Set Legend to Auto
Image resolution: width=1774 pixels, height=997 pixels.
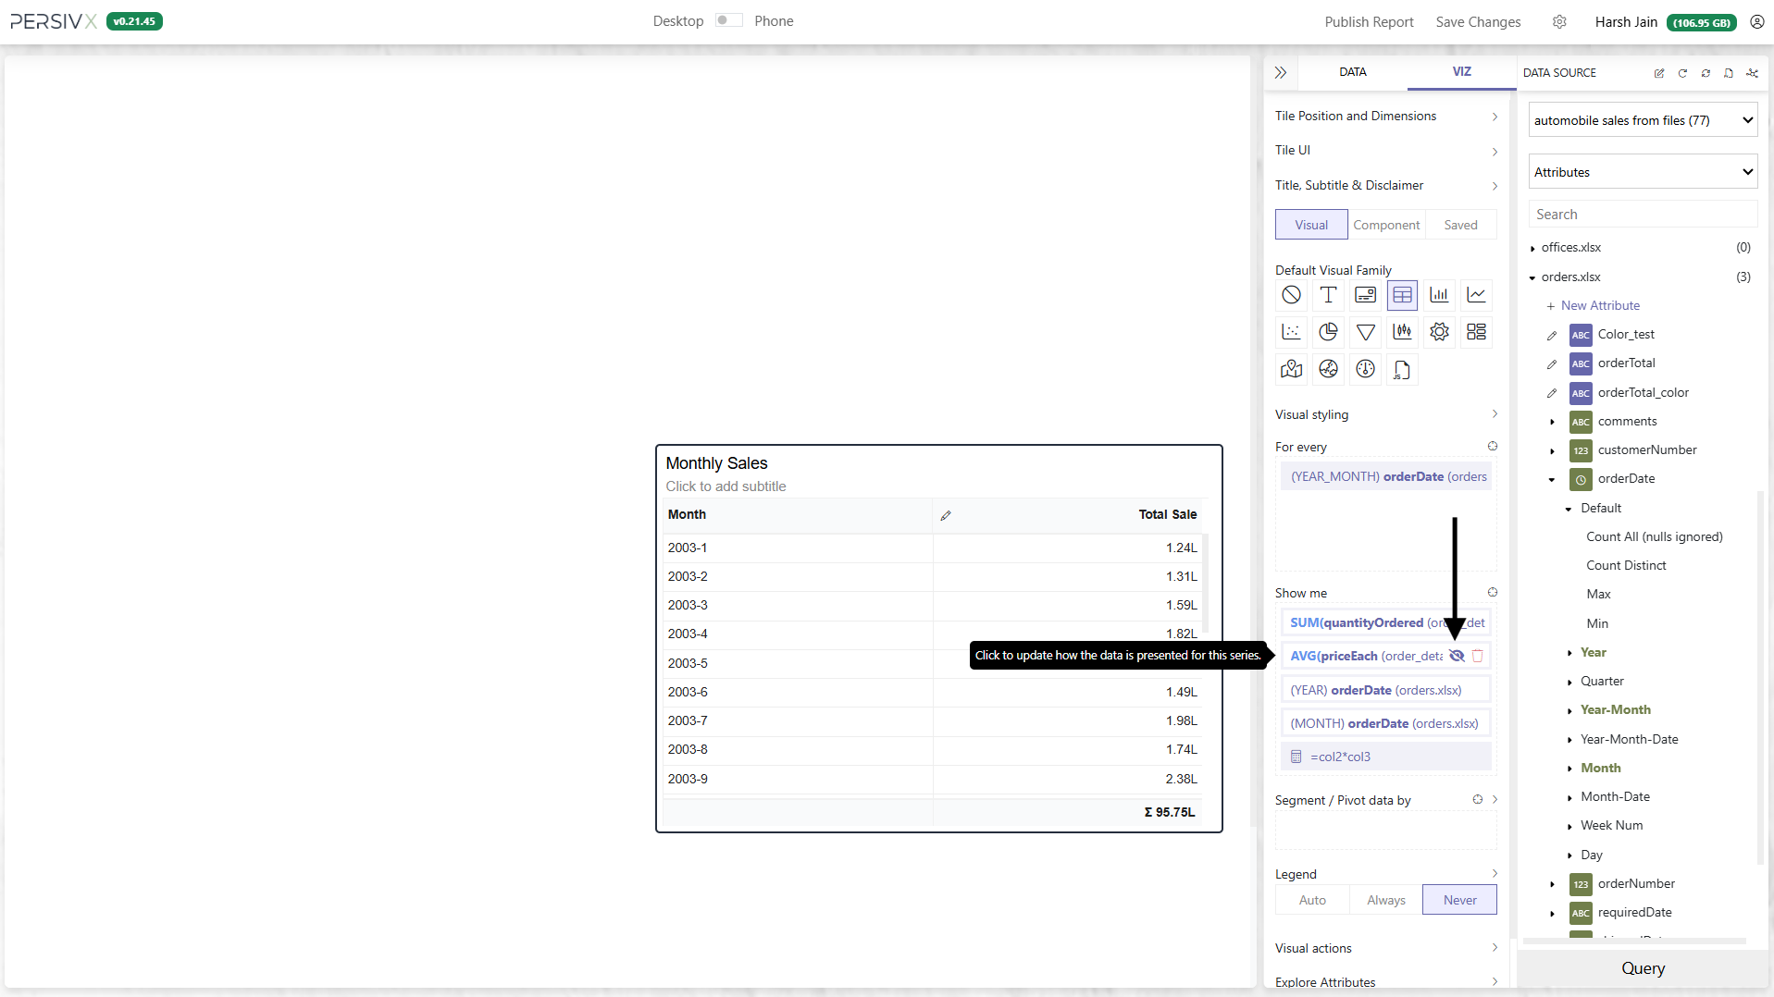(1312, 900)
